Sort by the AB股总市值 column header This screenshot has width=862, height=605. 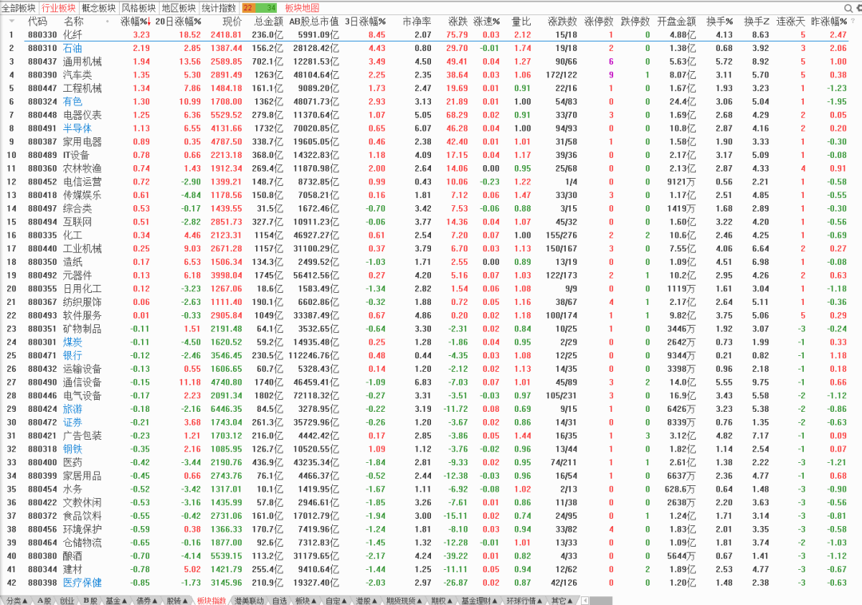point(314,22)
